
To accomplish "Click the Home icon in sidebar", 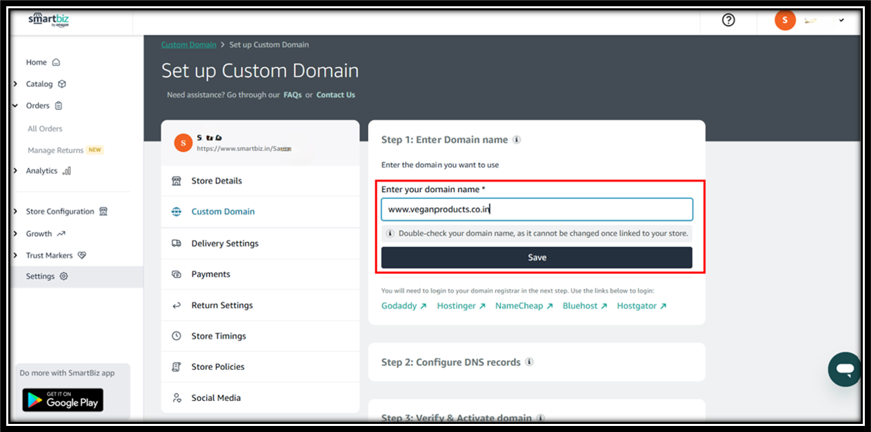I will point(56,63).
